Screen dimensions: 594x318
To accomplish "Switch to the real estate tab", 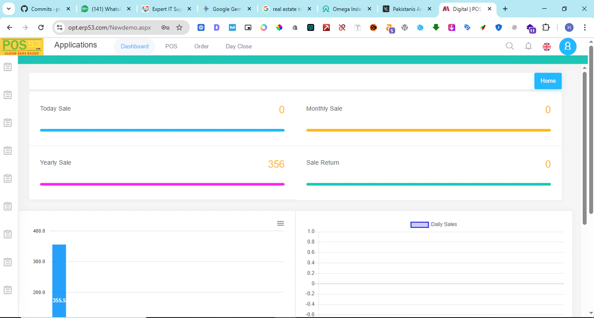I will point(287,9).
